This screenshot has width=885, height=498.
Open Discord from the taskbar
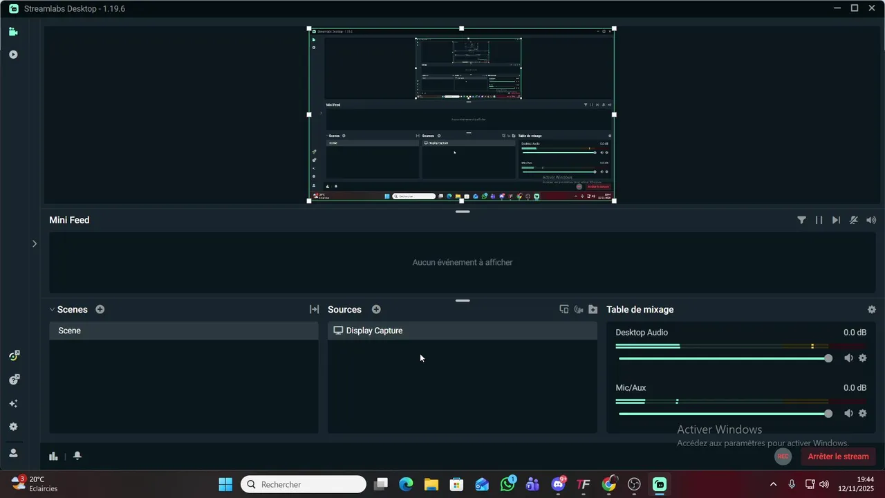(558, 484)
